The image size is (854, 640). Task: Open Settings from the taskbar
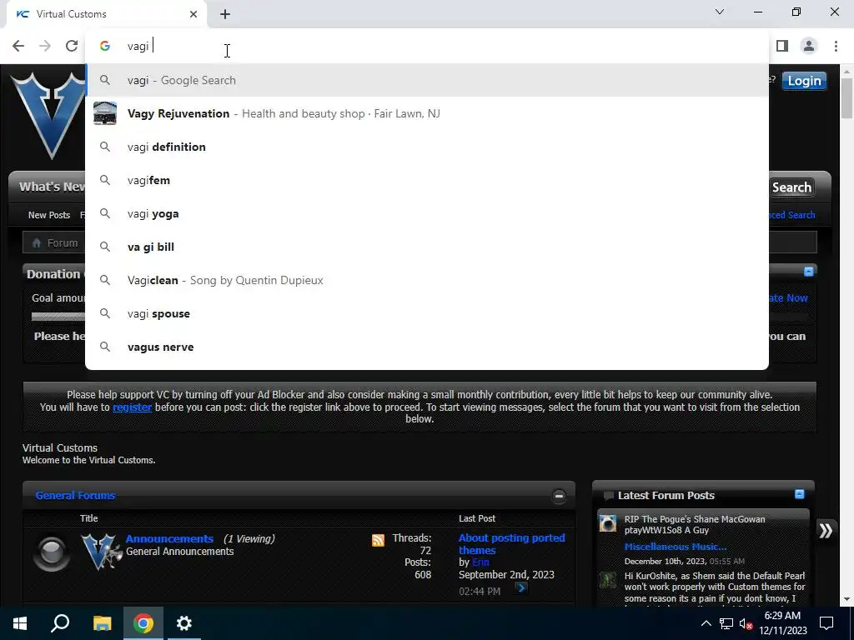point(184,623)
